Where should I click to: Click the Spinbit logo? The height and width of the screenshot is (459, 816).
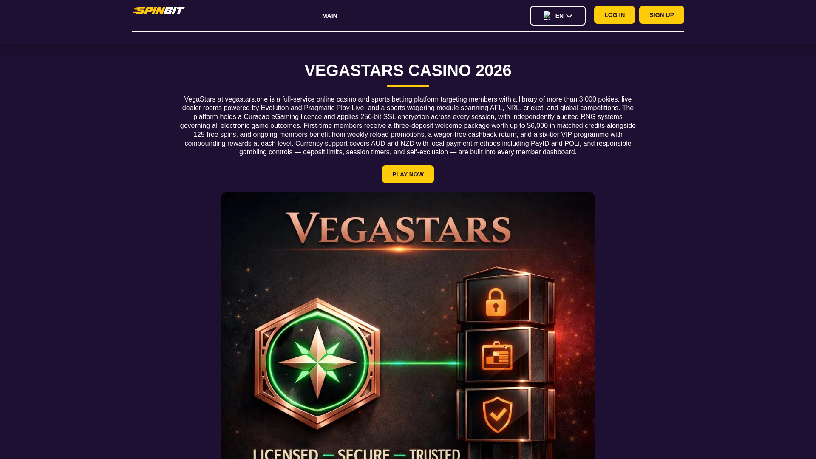point(158,11)
